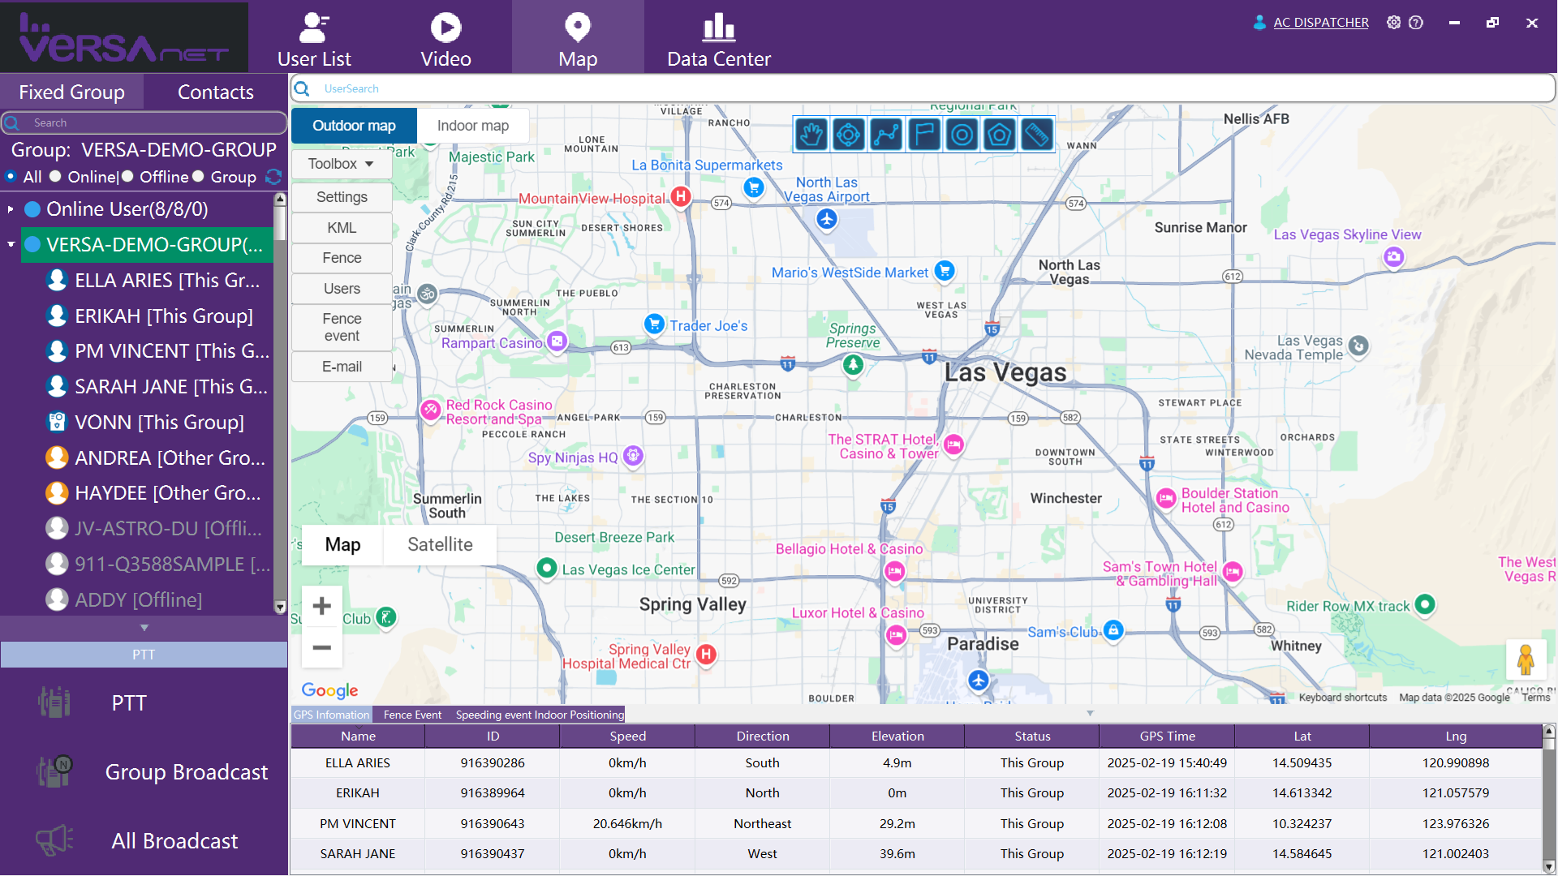The height and width of the screenshot is (876, 1558).
Task: Collapse the VERSA-DEMO-GROUP tree node
Action: tap(11, 244)
